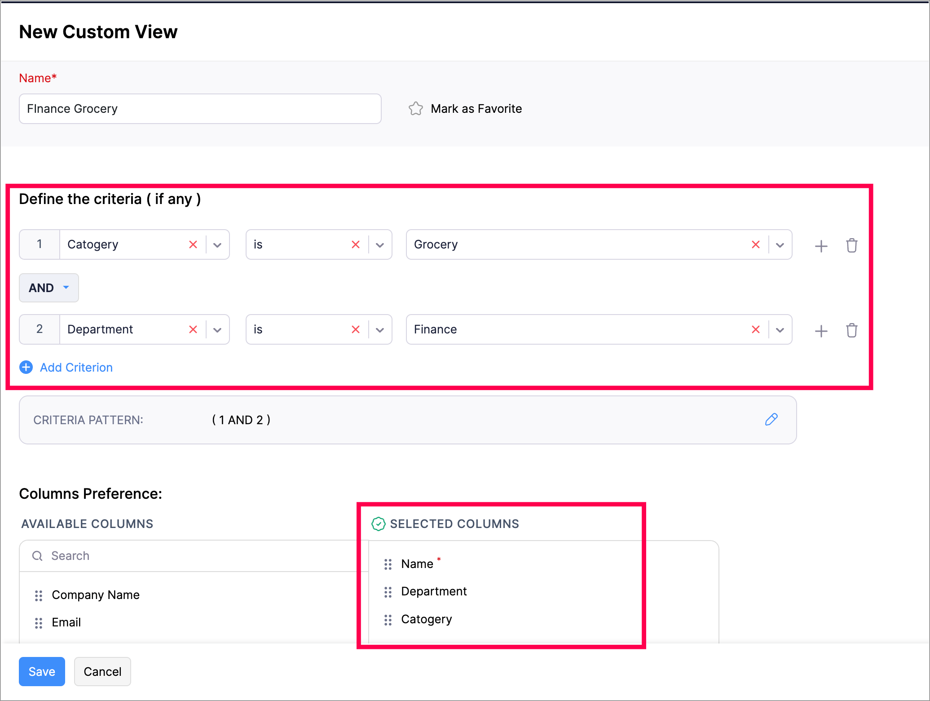The width and height of the screenshot is (930, 701).
Task: Clear the Department field selection
Action: pos(193,329)
